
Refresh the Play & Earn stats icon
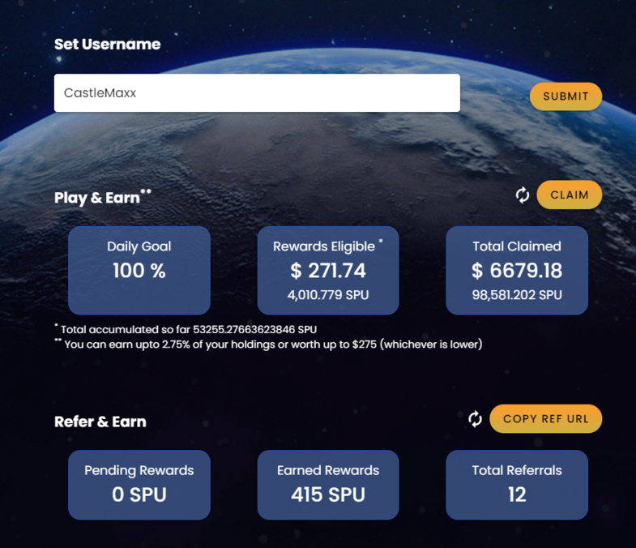click(x=523, y=195)
